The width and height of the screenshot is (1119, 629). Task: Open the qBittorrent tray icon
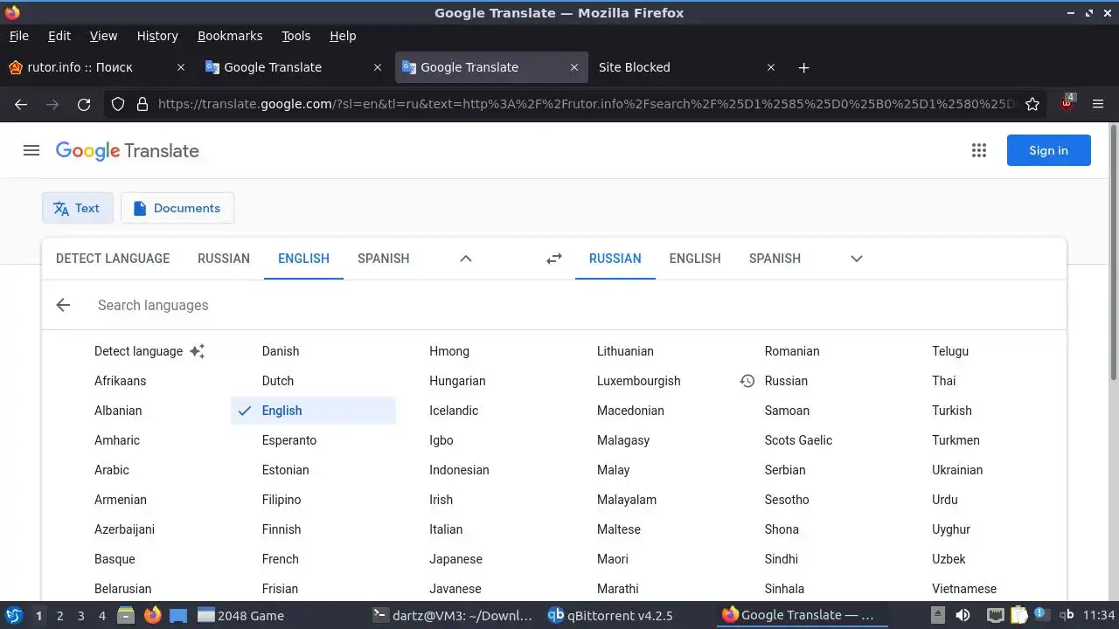(1067, 615)
